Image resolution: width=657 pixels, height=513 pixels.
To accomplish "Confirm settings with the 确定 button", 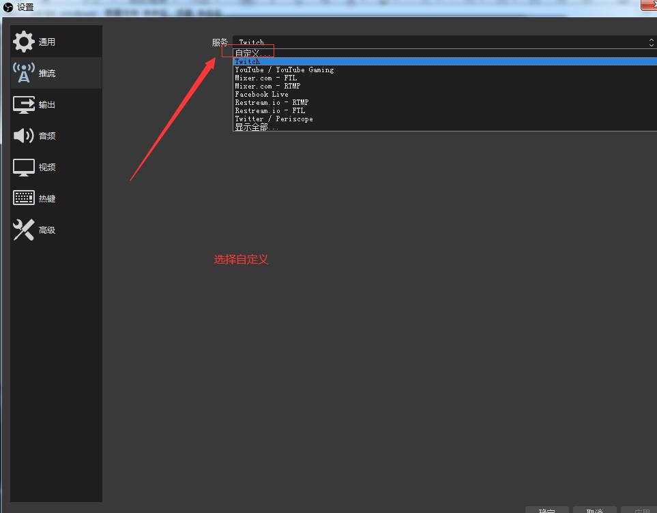I will (547, 510).
